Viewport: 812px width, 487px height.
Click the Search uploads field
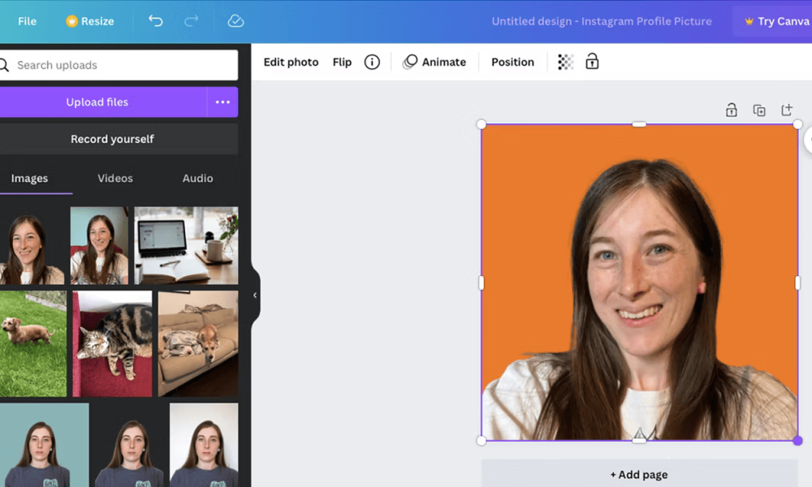pyautogui.click(x=119, y=65)
